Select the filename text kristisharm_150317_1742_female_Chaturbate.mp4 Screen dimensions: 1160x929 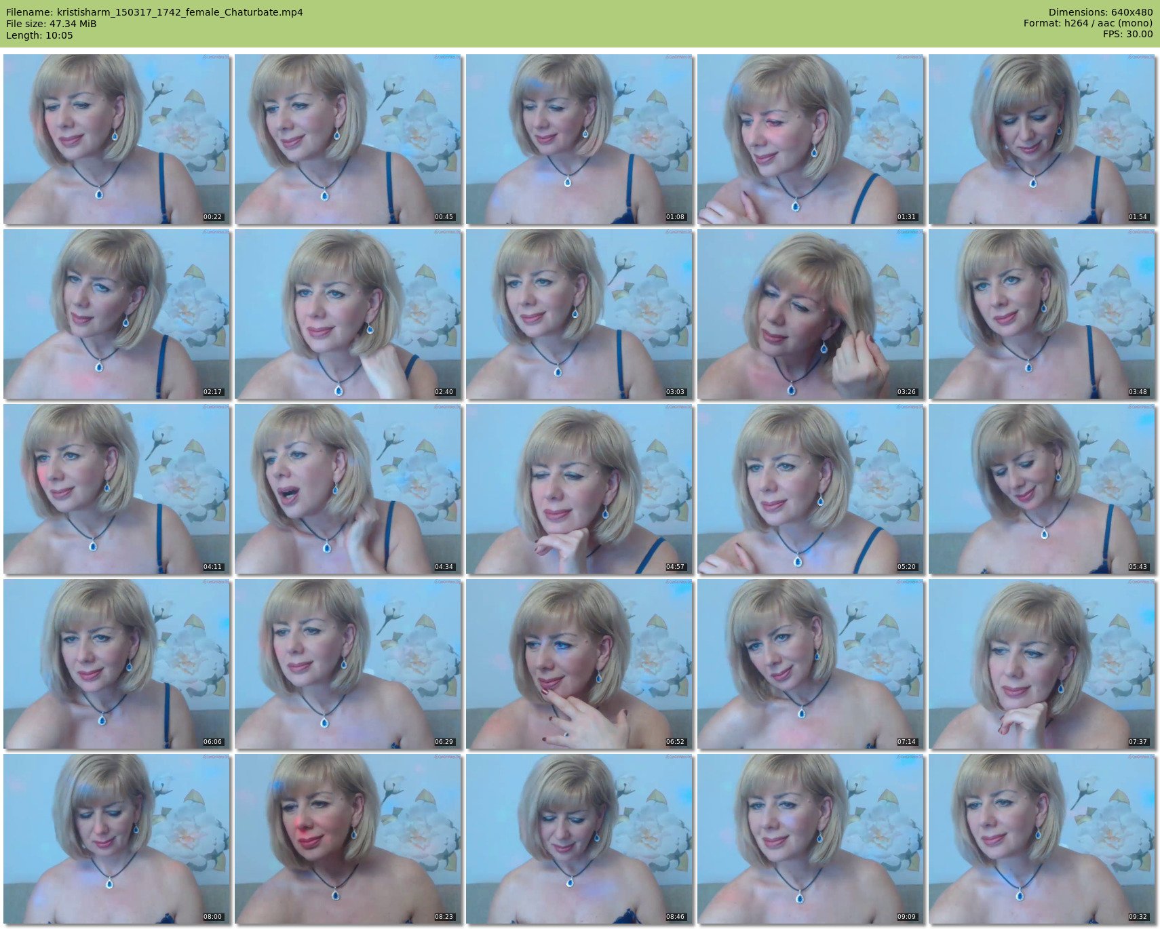pyautogui.click(x=180, y=12)
